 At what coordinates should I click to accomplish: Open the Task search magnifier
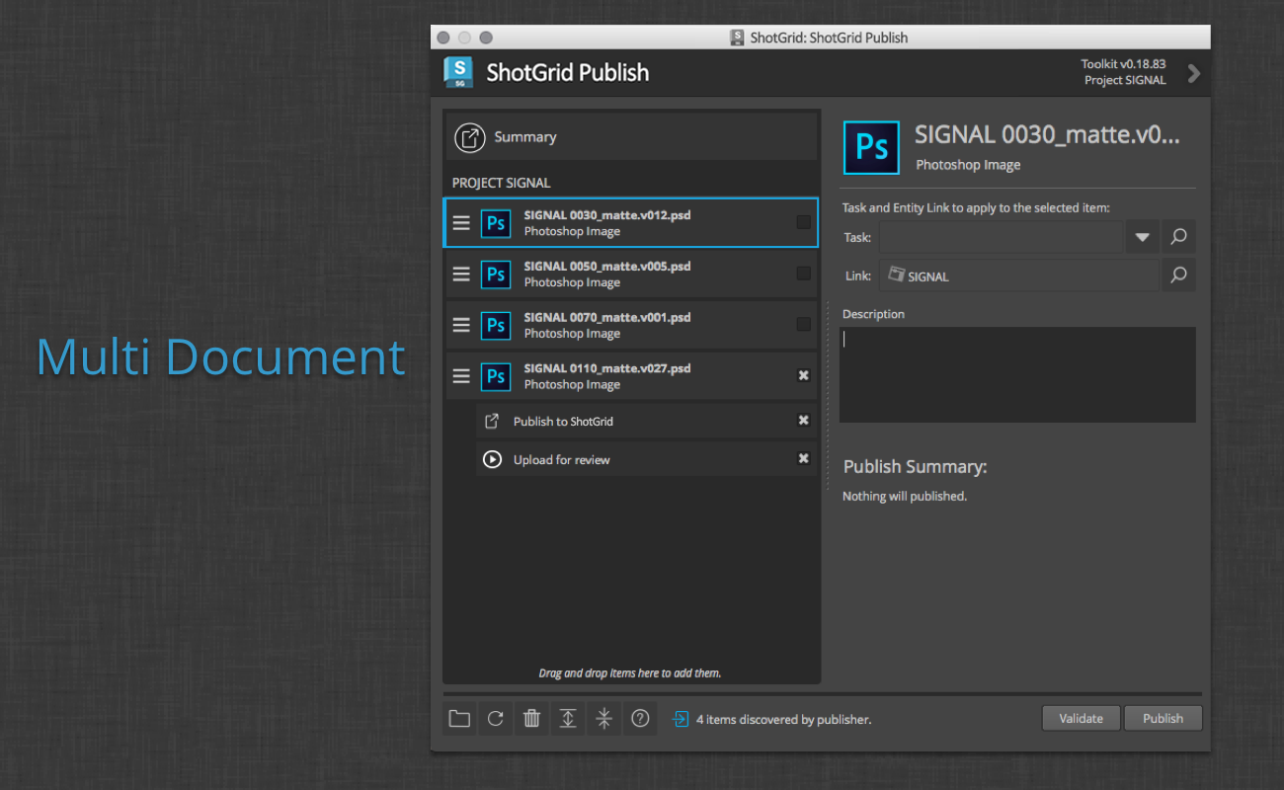pyautogui.click(x=1178, y=237)
